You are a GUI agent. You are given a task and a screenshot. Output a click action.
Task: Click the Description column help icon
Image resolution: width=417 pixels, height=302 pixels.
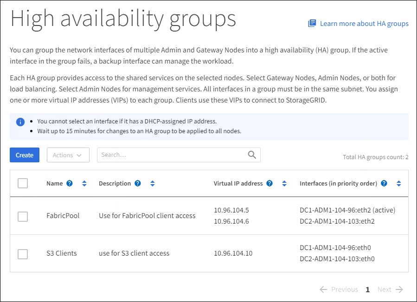coord(138,183)
